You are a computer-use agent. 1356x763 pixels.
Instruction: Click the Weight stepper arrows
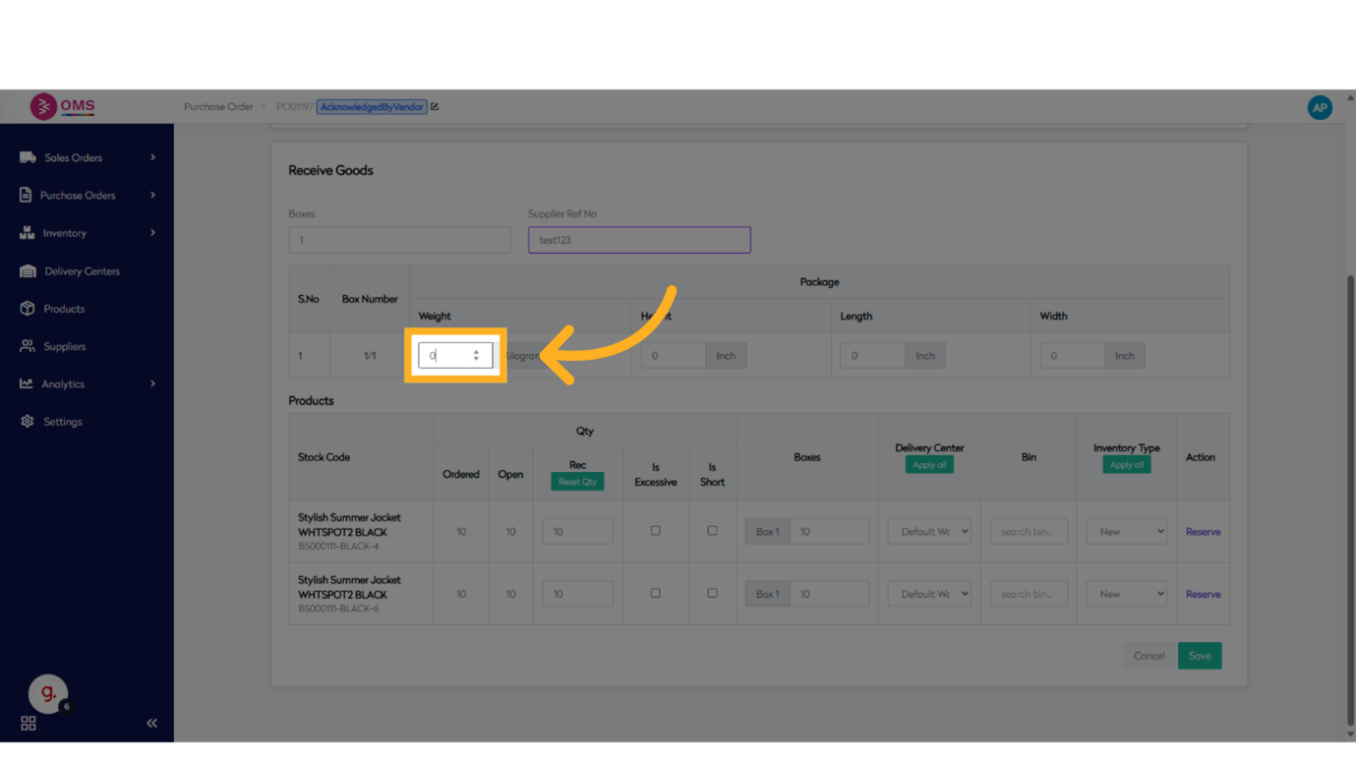tap(476, 356)
